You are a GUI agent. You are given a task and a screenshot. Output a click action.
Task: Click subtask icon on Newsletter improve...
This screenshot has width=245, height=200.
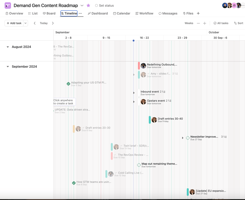click(225, 137)
